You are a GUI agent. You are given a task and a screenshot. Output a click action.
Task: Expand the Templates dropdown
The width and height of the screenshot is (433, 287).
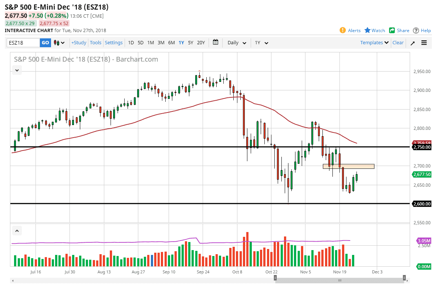(374, 43)
